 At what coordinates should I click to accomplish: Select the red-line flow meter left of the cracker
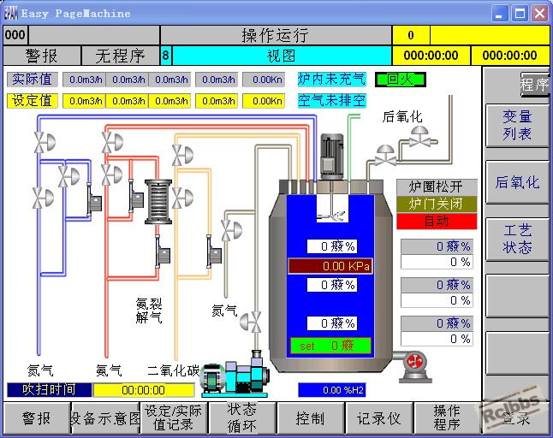tap(136, 197)
